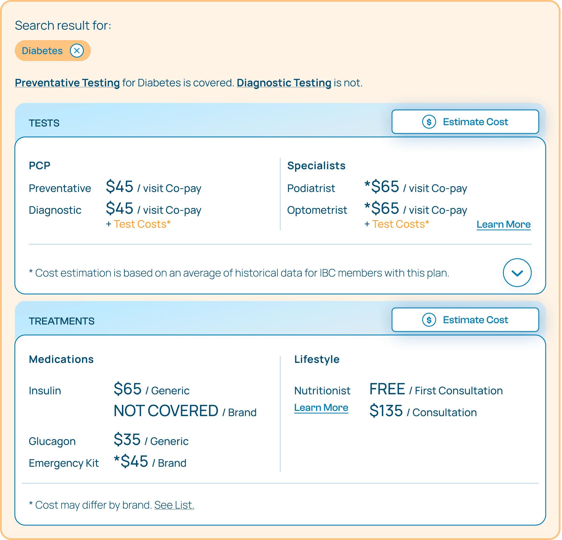Viewport: 562px width, 540px height.
Task: Click dollar icon in Treatments Estimate Cost
Action: tap(429, 320)
